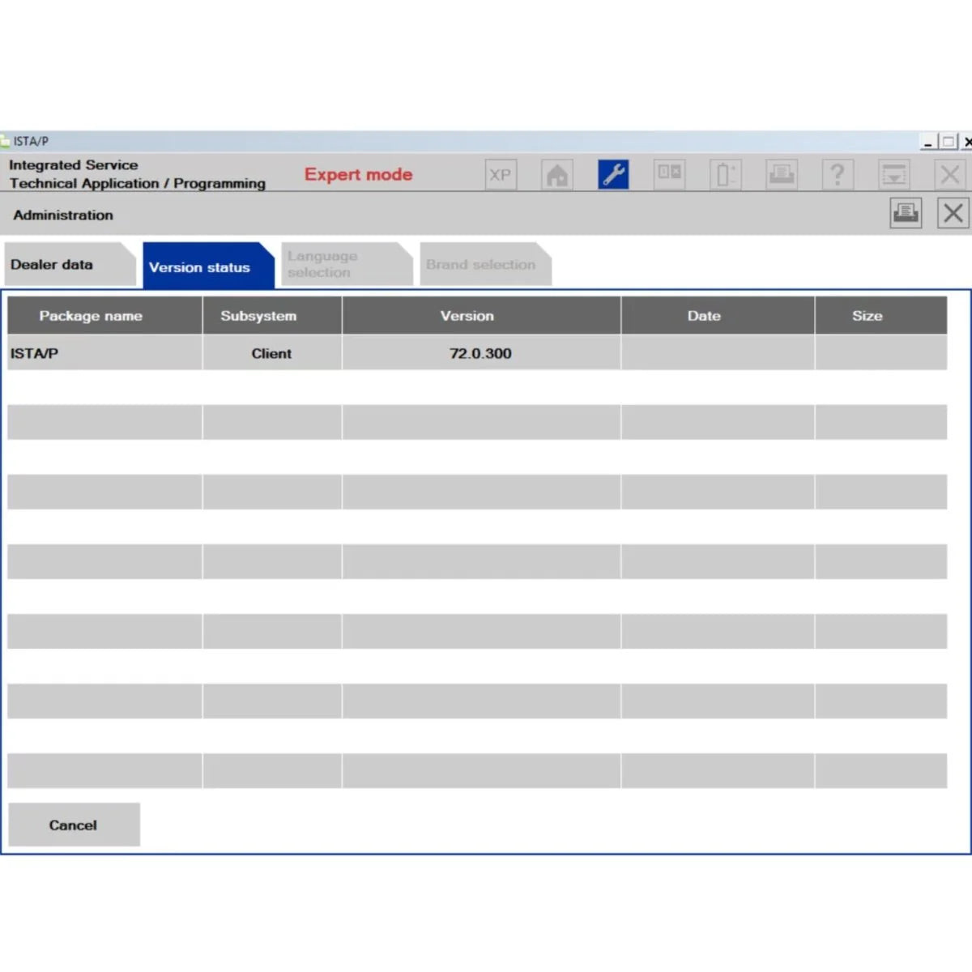Click the Version column header

tap(467, 316)
